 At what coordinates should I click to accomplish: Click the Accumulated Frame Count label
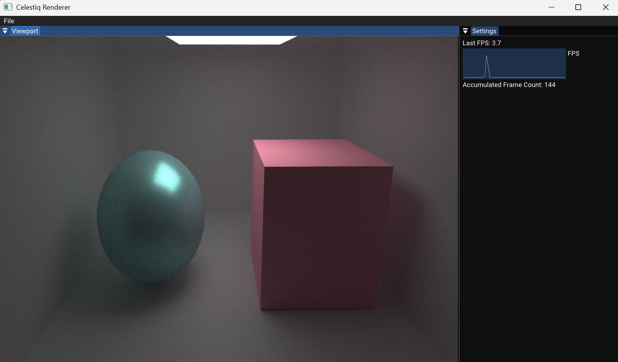pos(509,85)
